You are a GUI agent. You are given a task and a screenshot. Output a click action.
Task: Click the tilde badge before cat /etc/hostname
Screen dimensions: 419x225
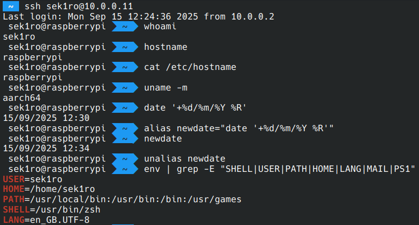tap(124, 67)
